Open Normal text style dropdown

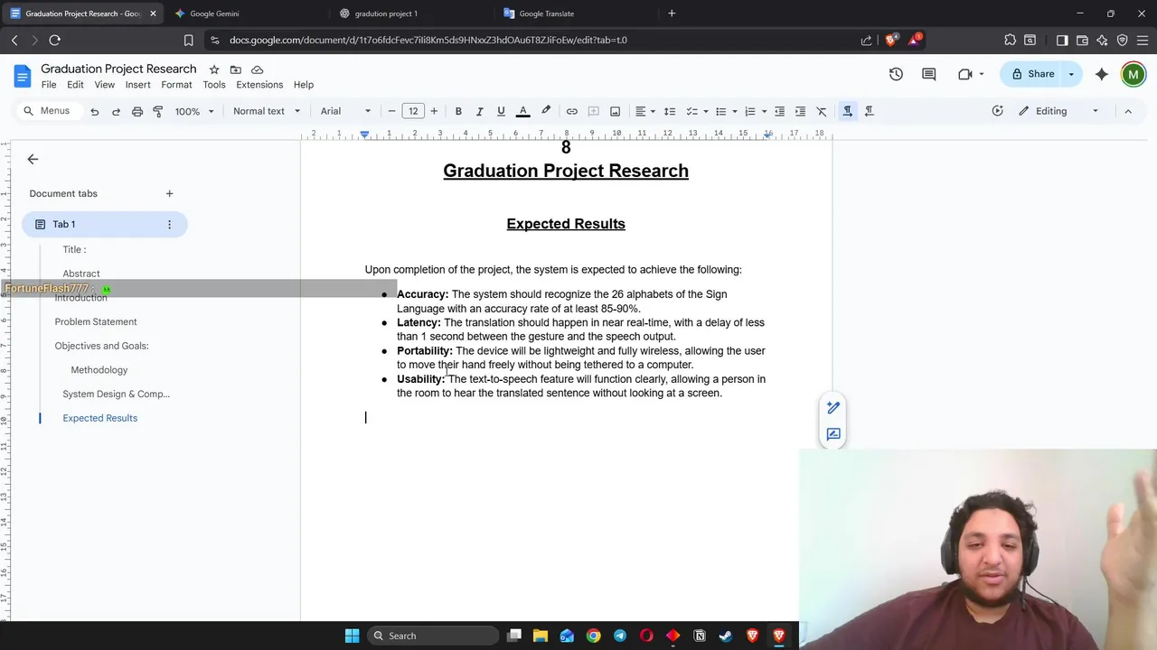point(265,111)
